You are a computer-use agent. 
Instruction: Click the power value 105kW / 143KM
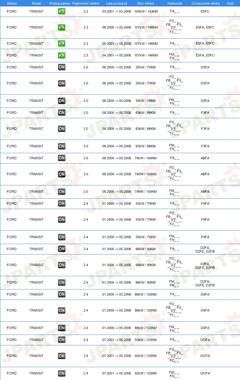tap(145, 11)
